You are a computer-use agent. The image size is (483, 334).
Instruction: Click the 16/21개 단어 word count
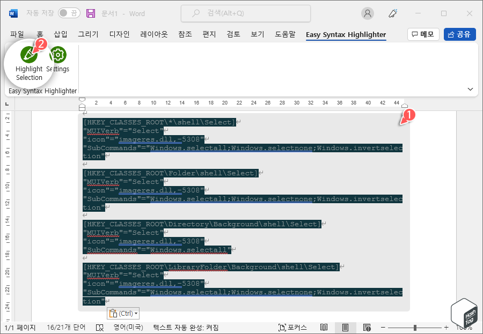point(66,328)
